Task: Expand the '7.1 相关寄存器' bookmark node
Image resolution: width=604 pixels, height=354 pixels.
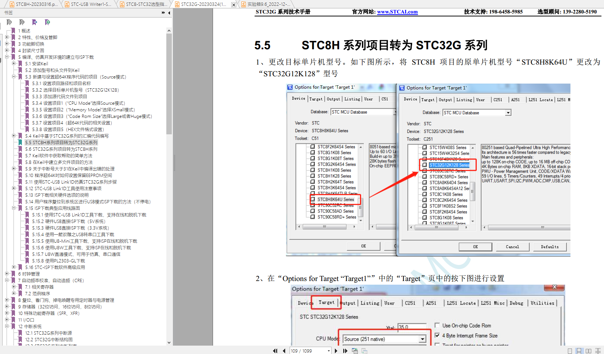Action: [13, 287]
